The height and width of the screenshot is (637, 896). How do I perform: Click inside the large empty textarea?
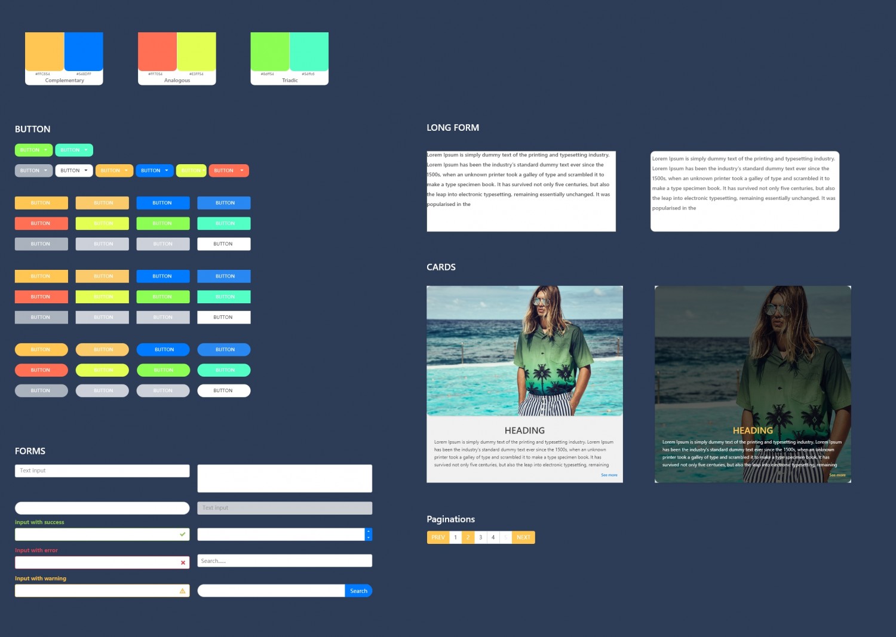point(285,478)
